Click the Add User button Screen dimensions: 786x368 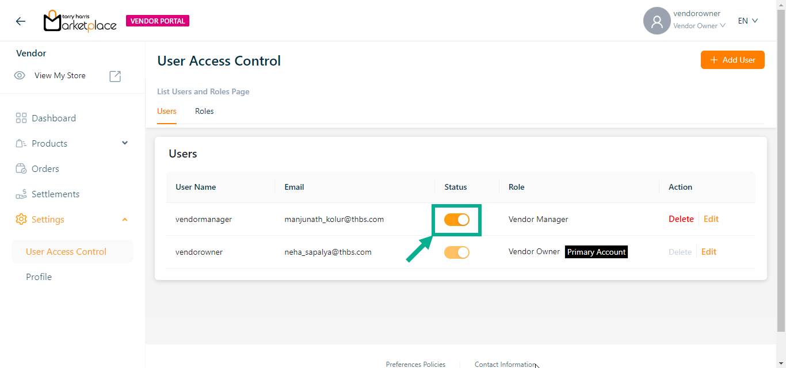coord(732,60)
